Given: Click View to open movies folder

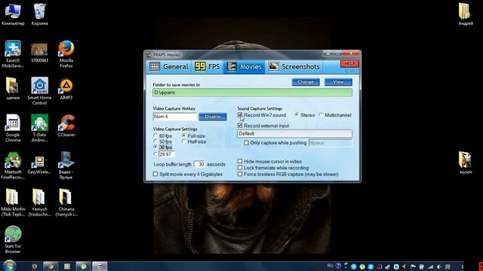Looking at the screenshot, I should [x=338, y=82].
